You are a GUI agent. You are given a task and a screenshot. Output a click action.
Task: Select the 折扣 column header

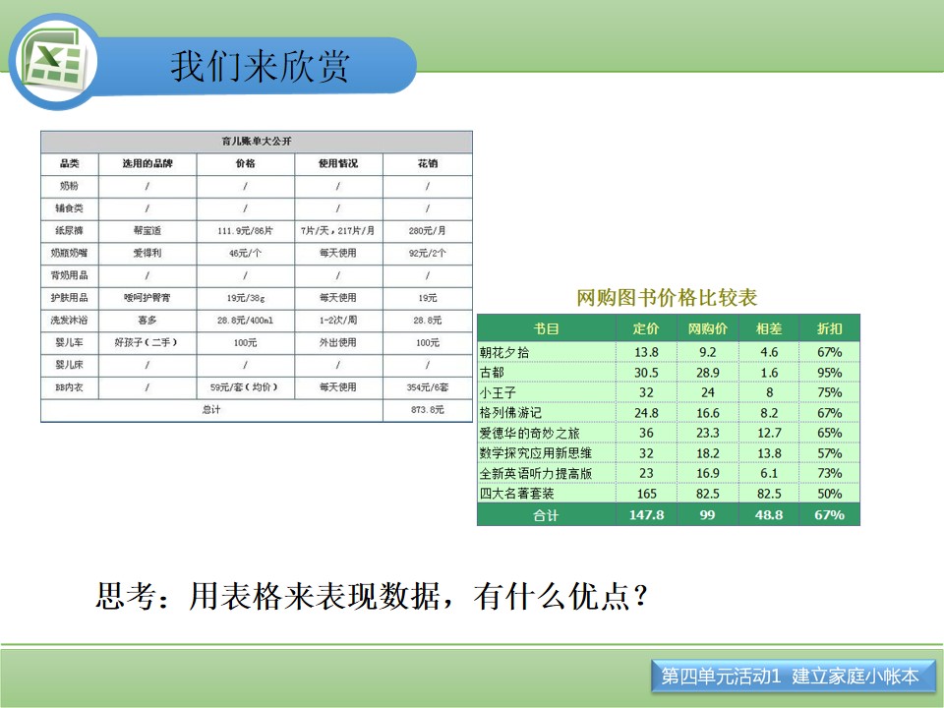coord(830,328)
